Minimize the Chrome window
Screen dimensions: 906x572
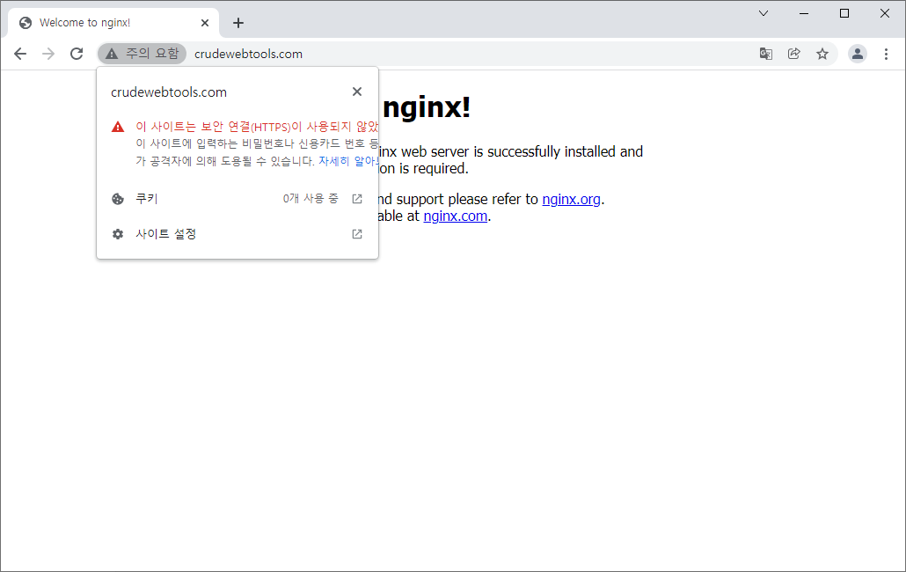click(x=804, y=13)
